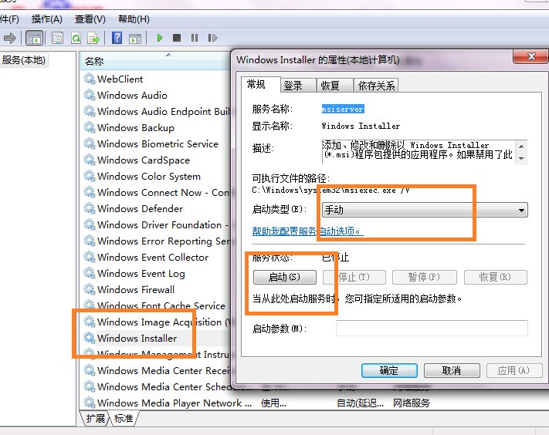Select Windows Color System gear icon
Screen dimensions: 549x435
[90, 177]
